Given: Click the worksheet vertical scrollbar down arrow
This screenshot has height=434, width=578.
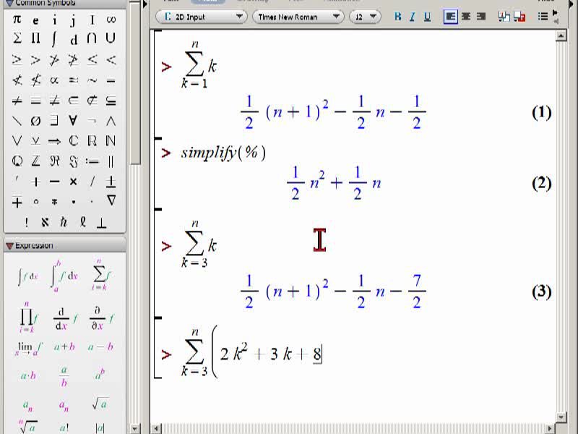Looking at the screenshot, I should (x=561, y=417).
